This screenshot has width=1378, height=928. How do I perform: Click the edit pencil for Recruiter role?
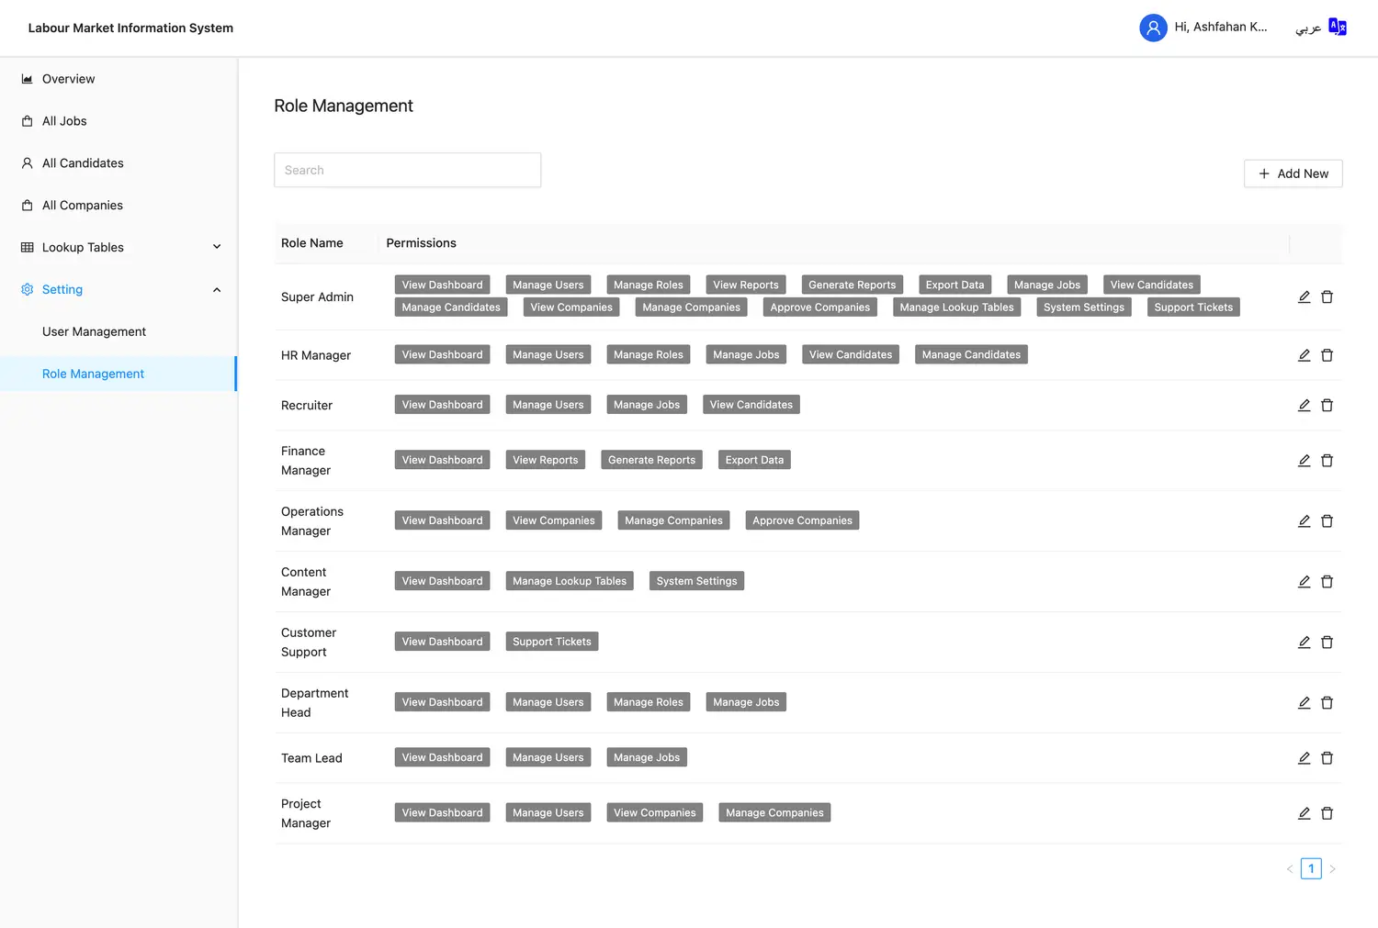(1304, 405)
